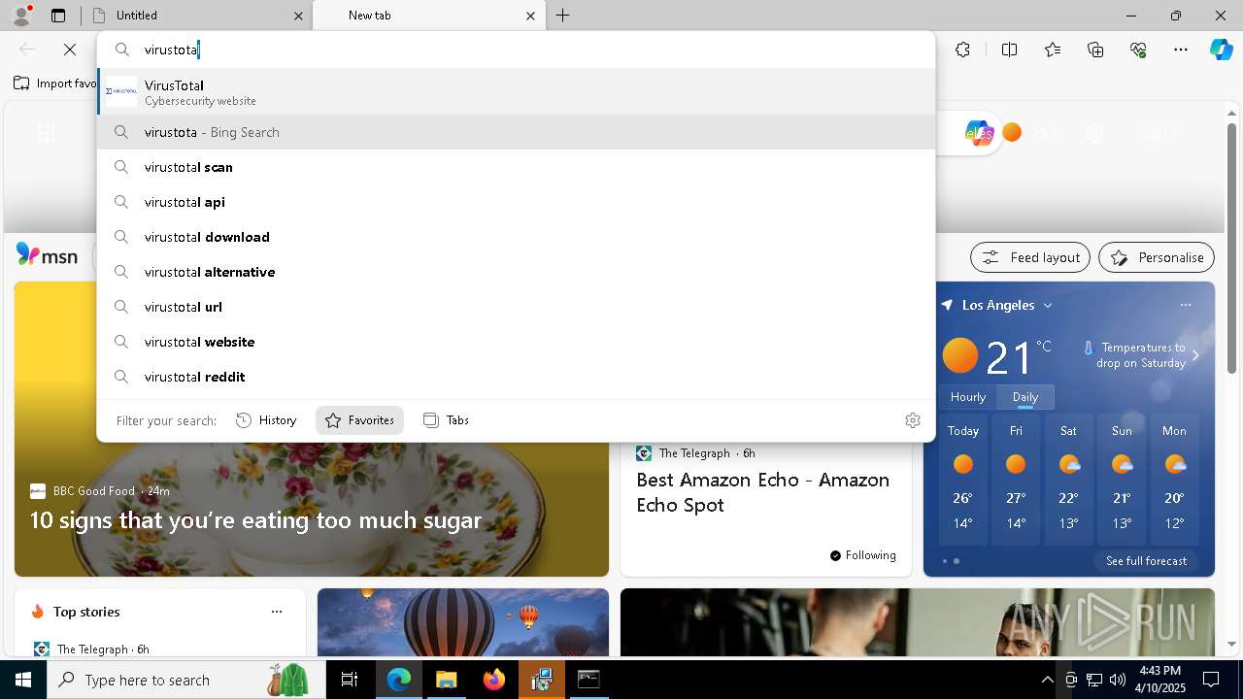Select the VirusTotal website suggestion
Screen dimensions: 1243x699
(516, 92)
